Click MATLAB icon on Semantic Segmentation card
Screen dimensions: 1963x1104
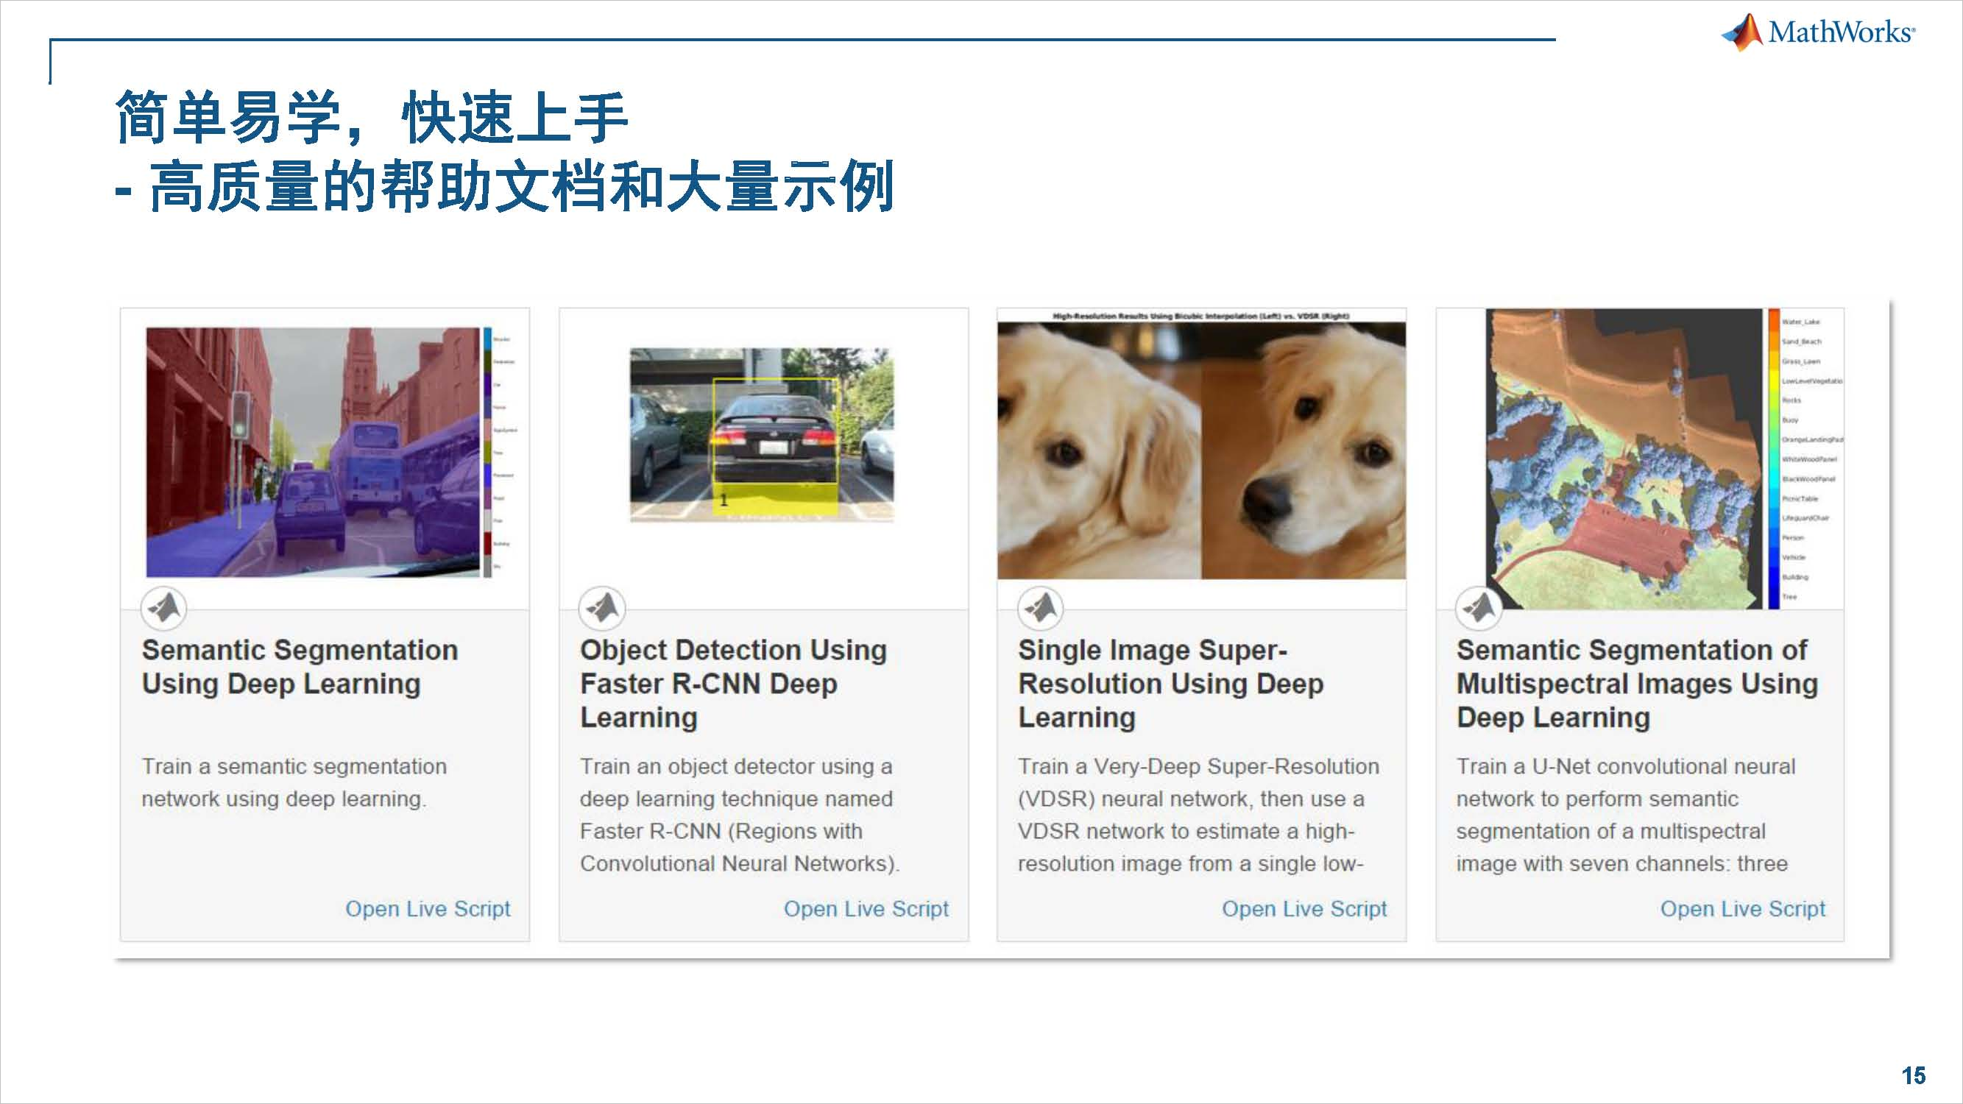point(164,608)
